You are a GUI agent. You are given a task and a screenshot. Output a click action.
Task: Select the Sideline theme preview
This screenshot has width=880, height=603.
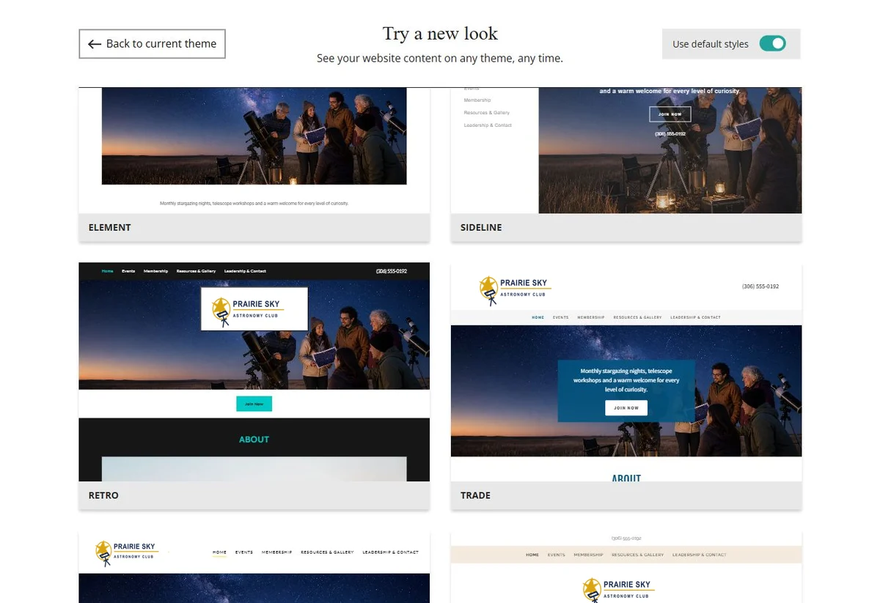pyautogui.click(x=626, y=150)
